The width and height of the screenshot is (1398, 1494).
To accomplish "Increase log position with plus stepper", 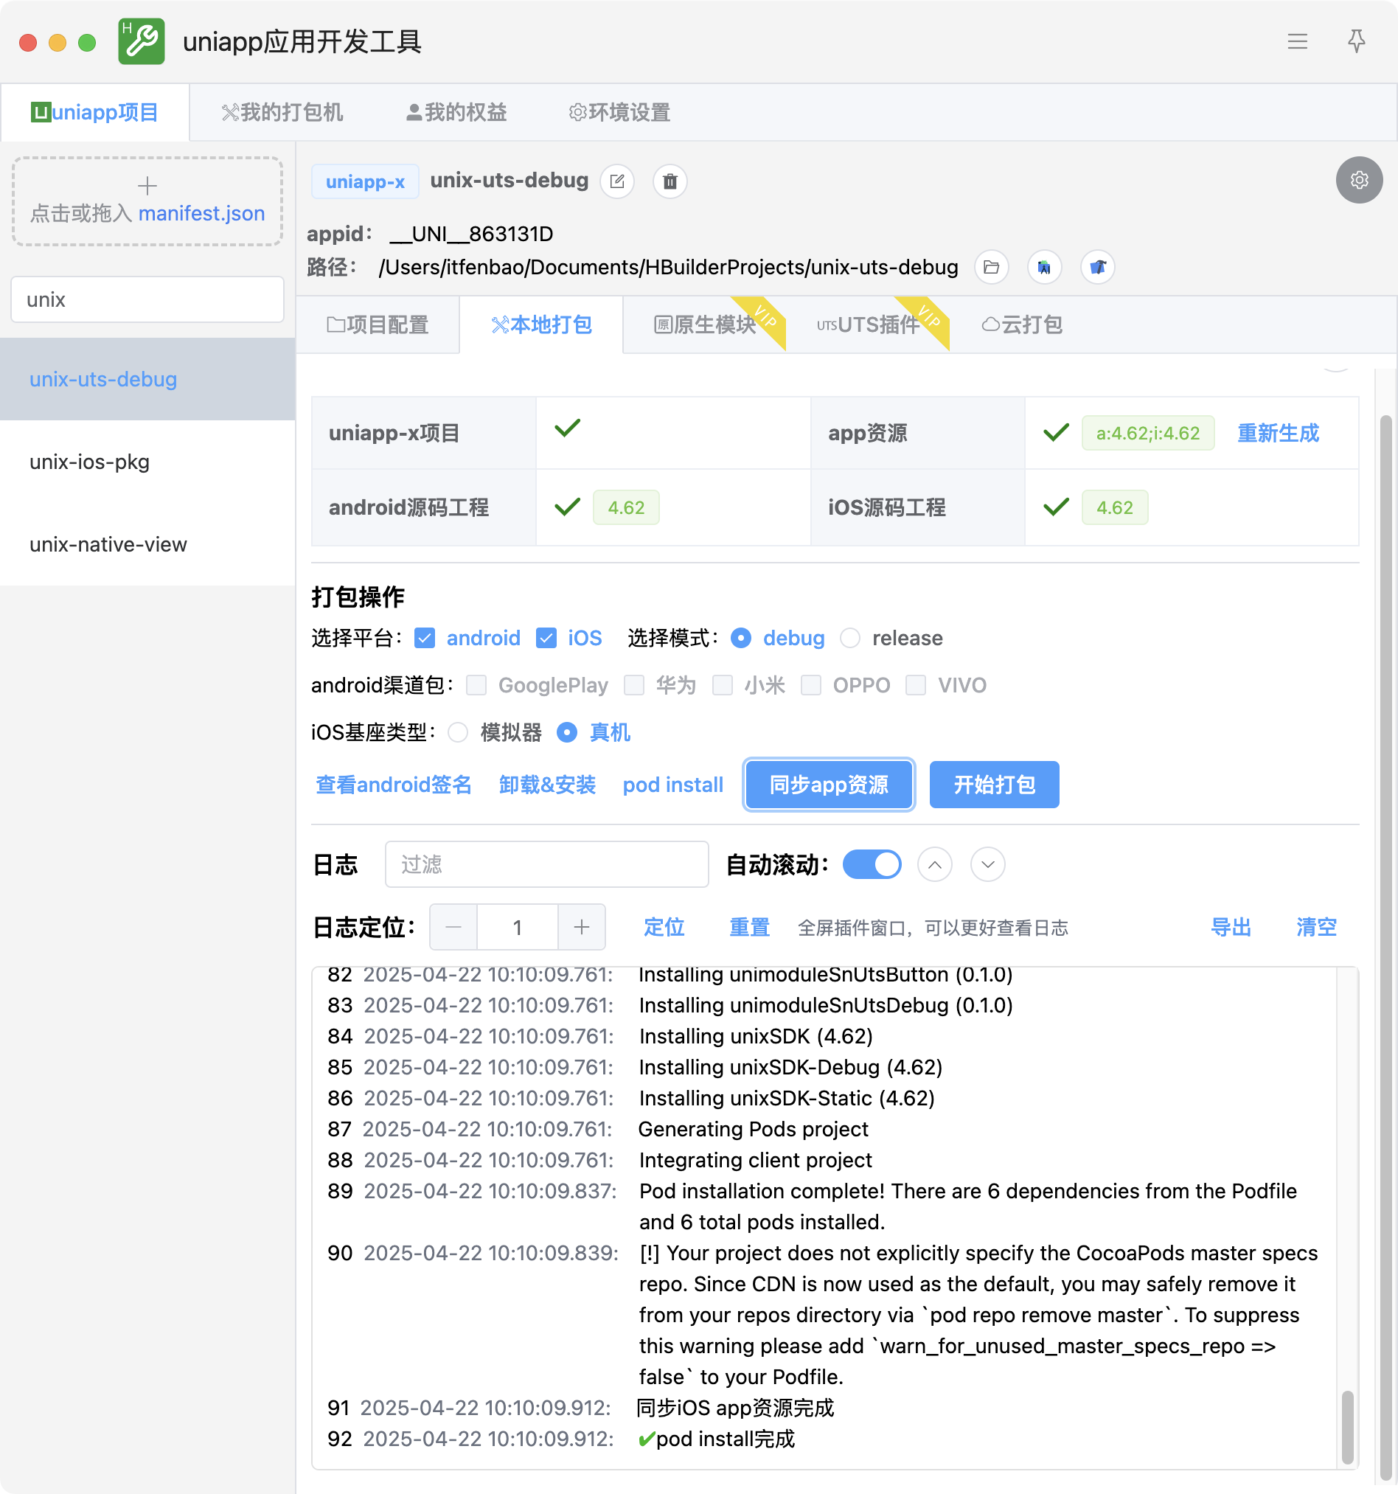I will point(582,928).
